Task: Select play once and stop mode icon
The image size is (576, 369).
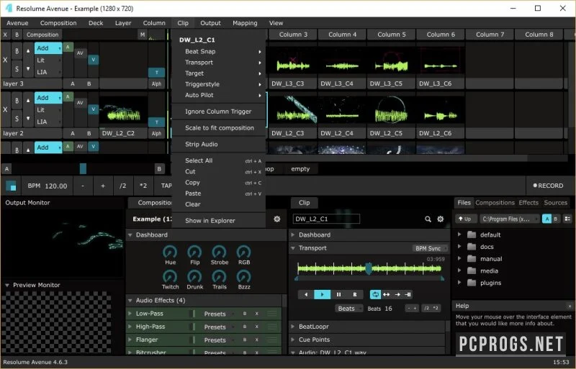Action: coord(397,294)
